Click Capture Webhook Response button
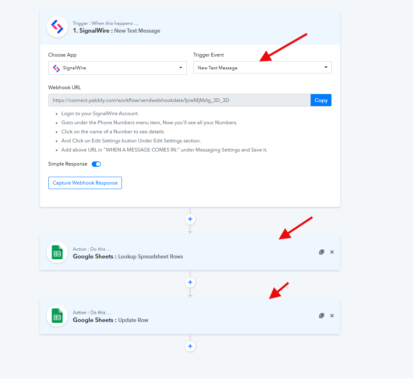Image resolution: width=414 pixels, height=379 pixels. point(85,183)
